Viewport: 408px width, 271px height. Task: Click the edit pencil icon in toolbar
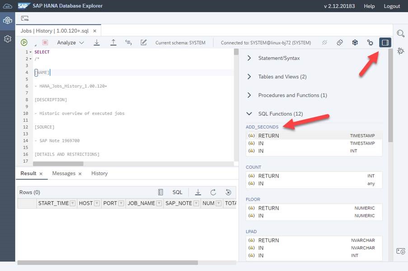click(x=143, y=42)
